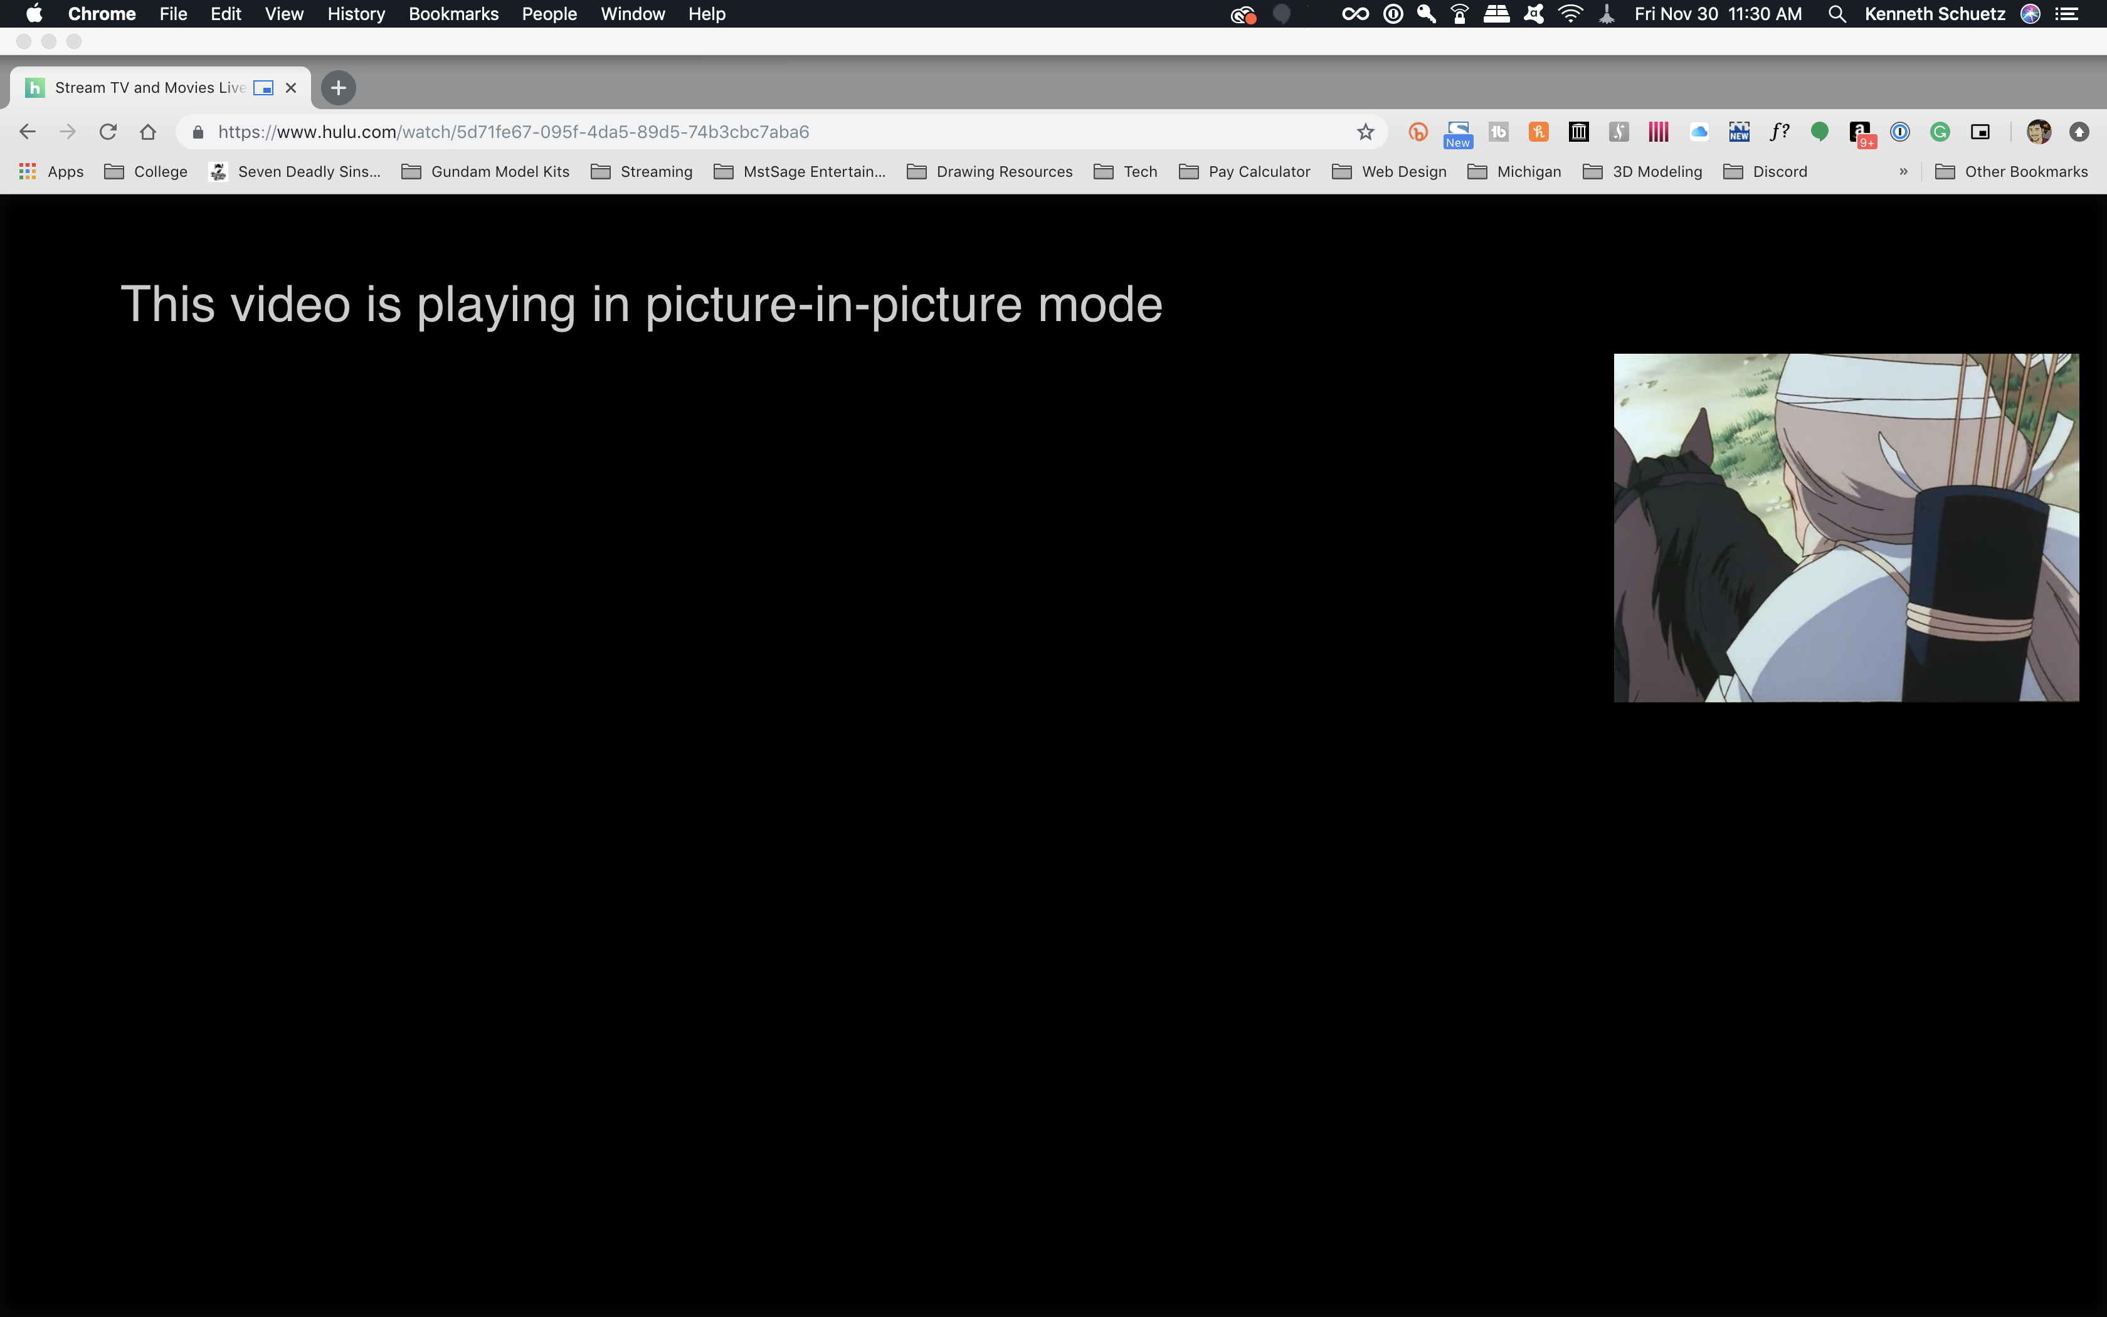Click the TubeBuddy extension icon
Screen dimensions: 2107x1317
(1498, 132)
